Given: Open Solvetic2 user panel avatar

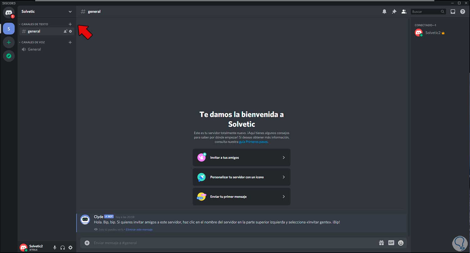Looking at the screenshot, I should 23,248.
